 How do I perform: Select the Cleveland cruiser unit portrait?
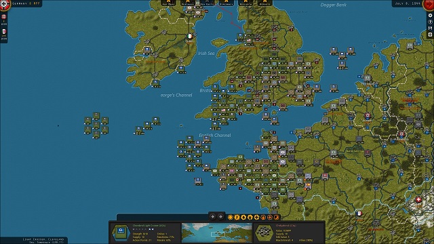pos(121,232)
